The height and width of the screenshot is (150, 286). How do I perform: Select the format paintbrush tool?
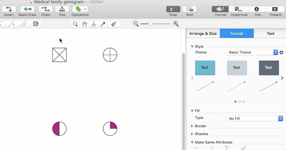(114, 24)
